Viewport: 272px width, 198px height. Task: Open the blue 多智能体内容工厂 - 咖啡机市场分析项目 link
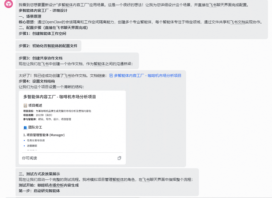tap(148, 76)
